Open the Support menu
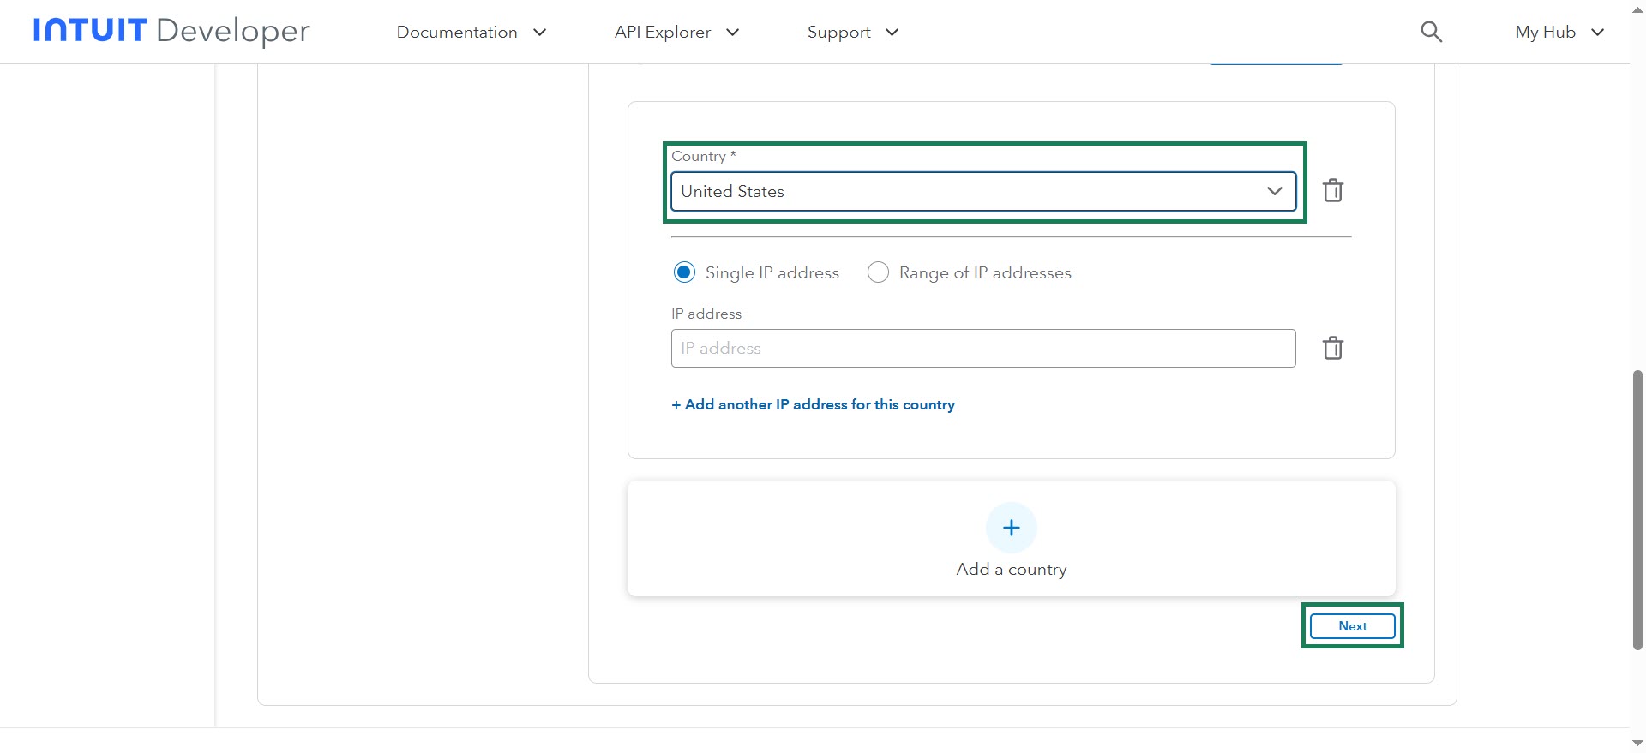The width and height of the screenshot is (1646, 753). (x=838, y=33)
